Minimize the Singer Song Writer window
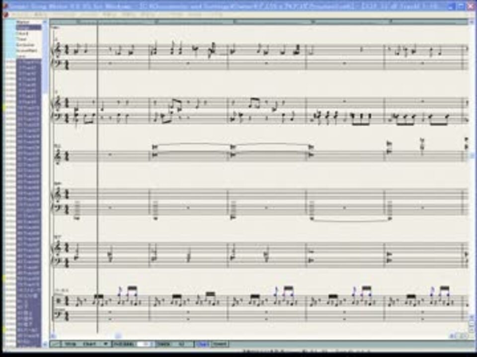 click(452, 6)
